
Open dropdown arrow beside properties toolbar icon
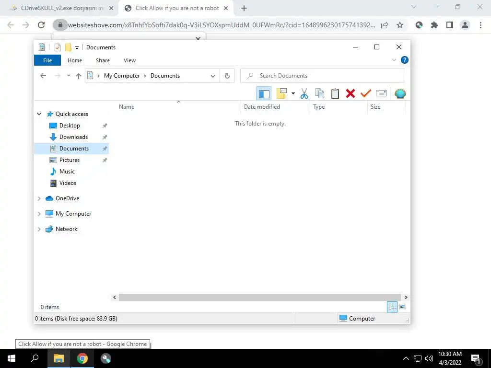[293, 93]
